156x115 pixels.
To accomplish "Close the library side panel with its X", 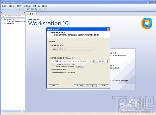I will click(24, 13).
